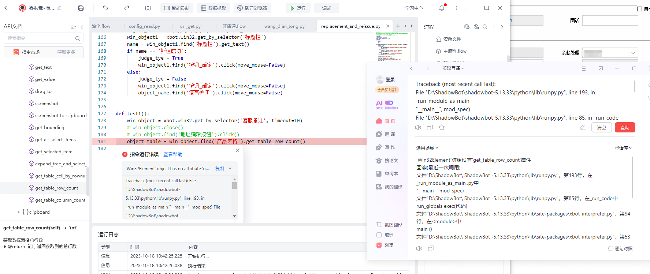Add a new editor tab with plus icon

[398, 26]
